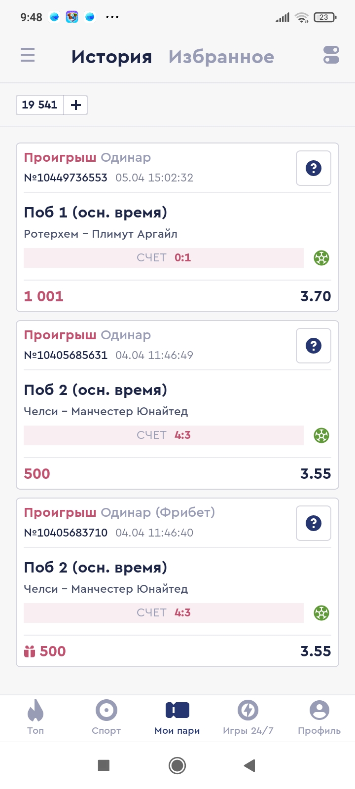Go to the Топ section
The width and height of the screenshot is (355, 789).
[35, 717]
